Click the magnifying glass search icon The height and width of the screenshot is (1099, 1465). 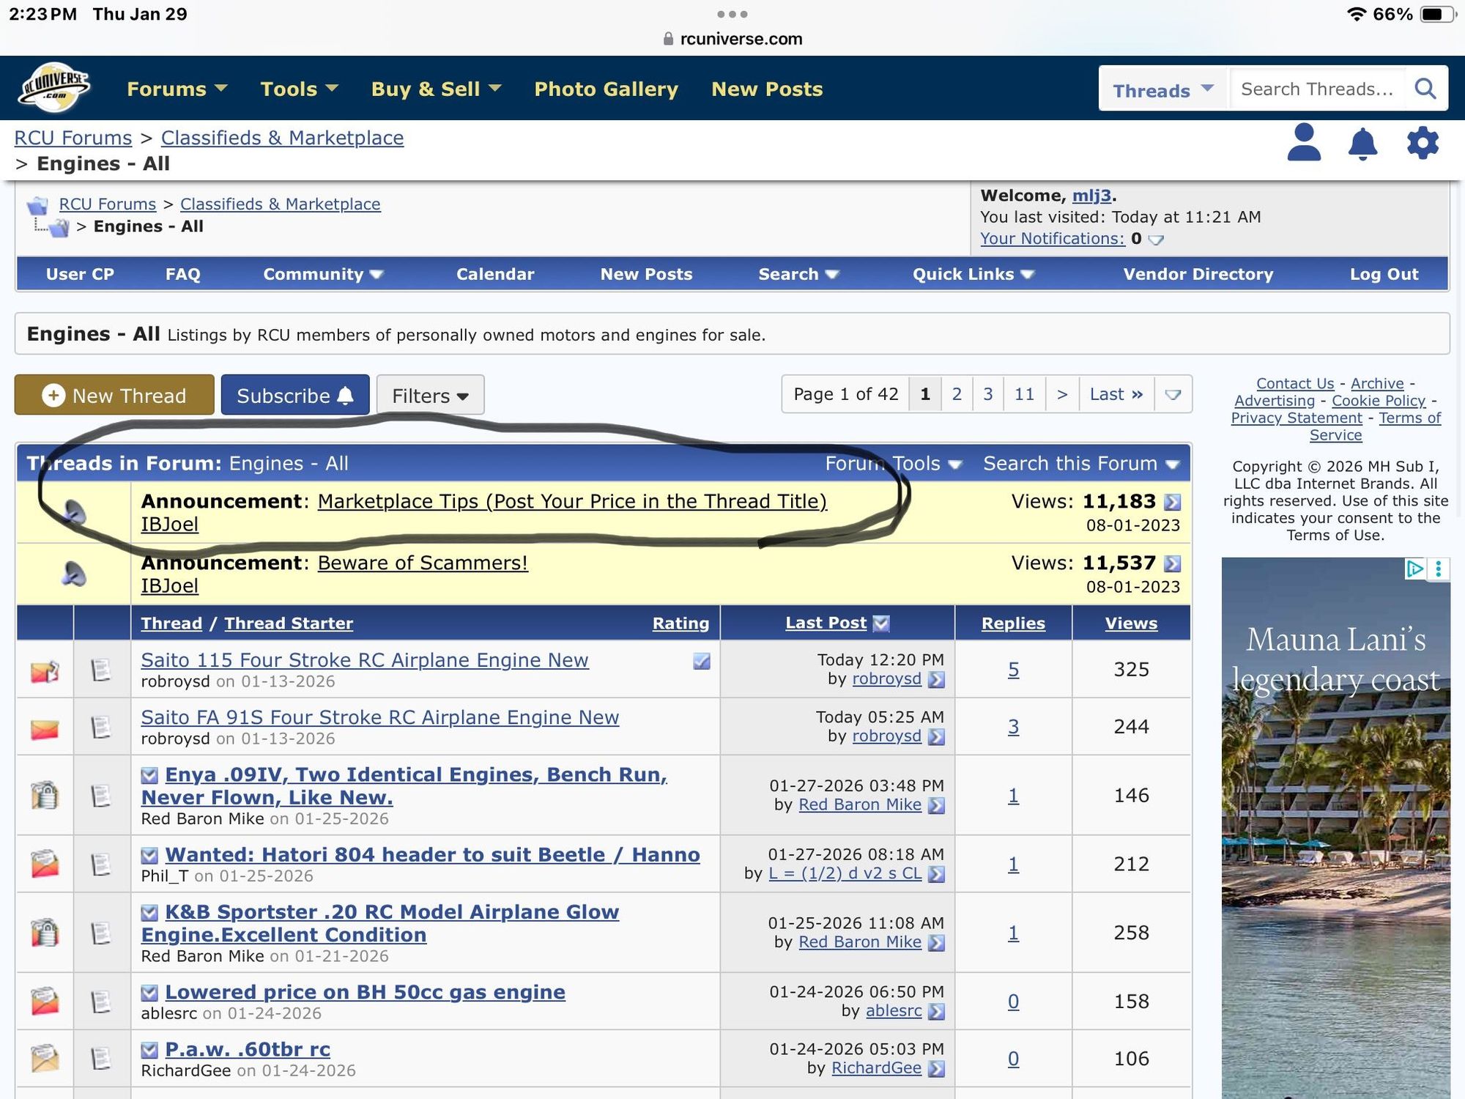[x=1425, y=89]
